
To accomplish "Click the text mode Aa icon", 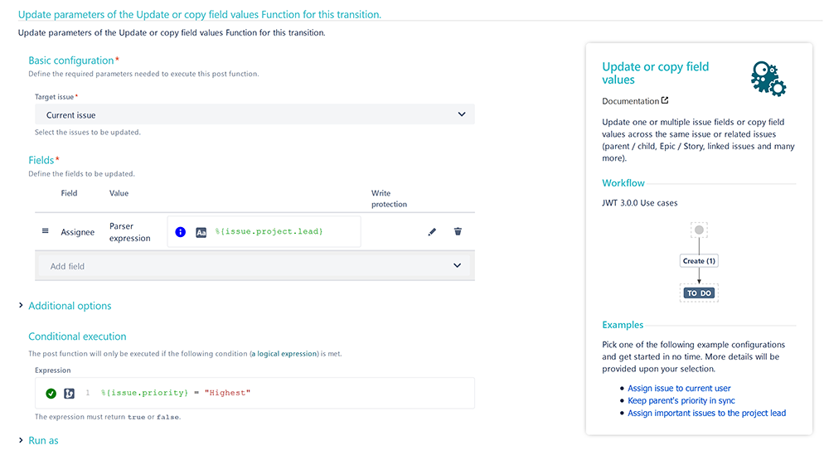I will pyautogui.click(x=201, y=232).
